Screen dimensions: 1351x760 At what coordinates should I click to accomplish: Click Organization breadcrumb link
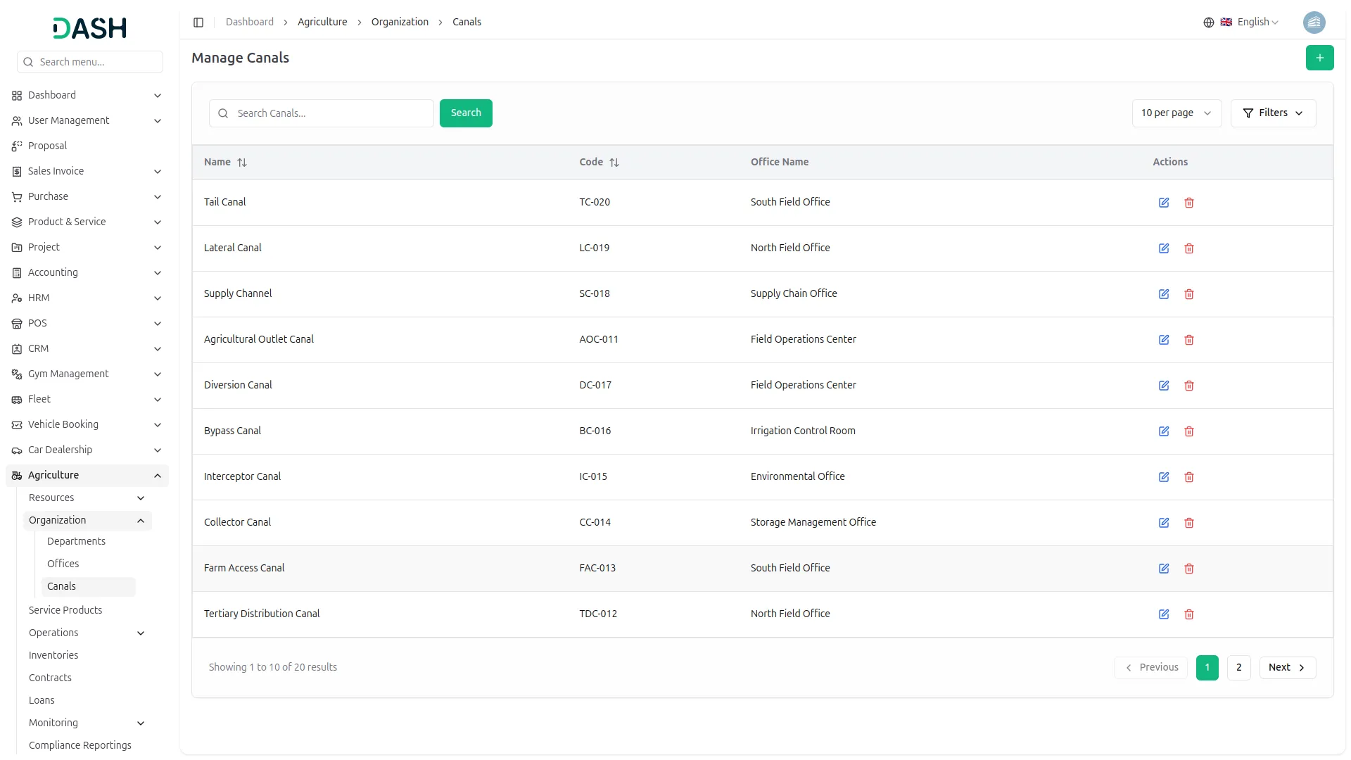(x=400, y=22)
